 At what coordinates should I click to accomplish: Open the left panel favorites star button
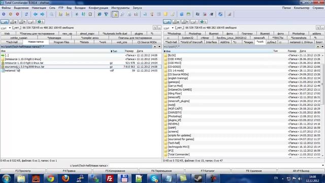click(x=155, y=47)
